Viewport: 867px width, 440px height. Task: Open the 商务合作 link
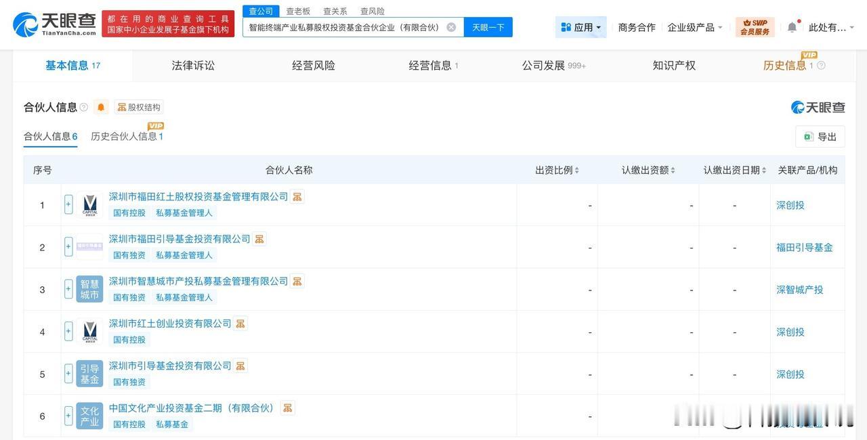click(x=637, y=27)
